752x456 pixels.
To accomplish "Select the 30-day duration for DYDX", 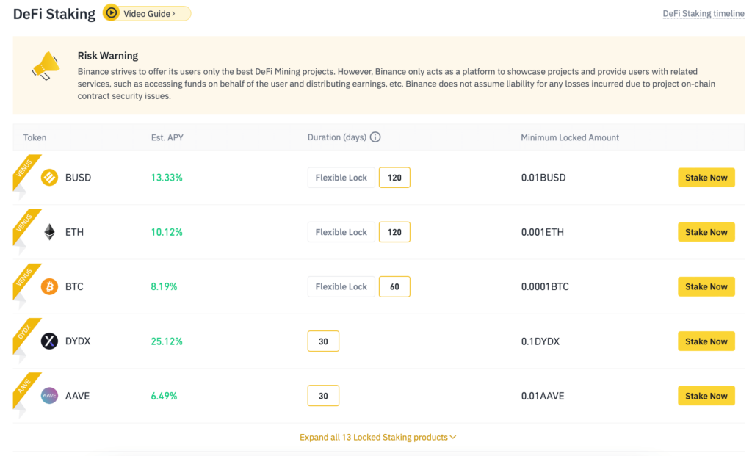I will point(323,341).
